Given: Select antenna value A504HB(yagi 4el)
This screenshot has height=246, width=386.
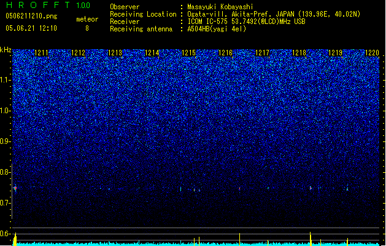Looking at the screenshot, I should (217, 29).
